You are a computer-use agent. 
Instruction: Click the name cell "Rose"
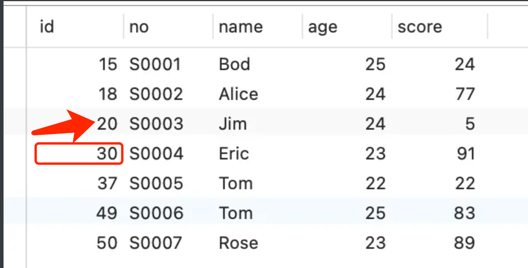[239, 243]
